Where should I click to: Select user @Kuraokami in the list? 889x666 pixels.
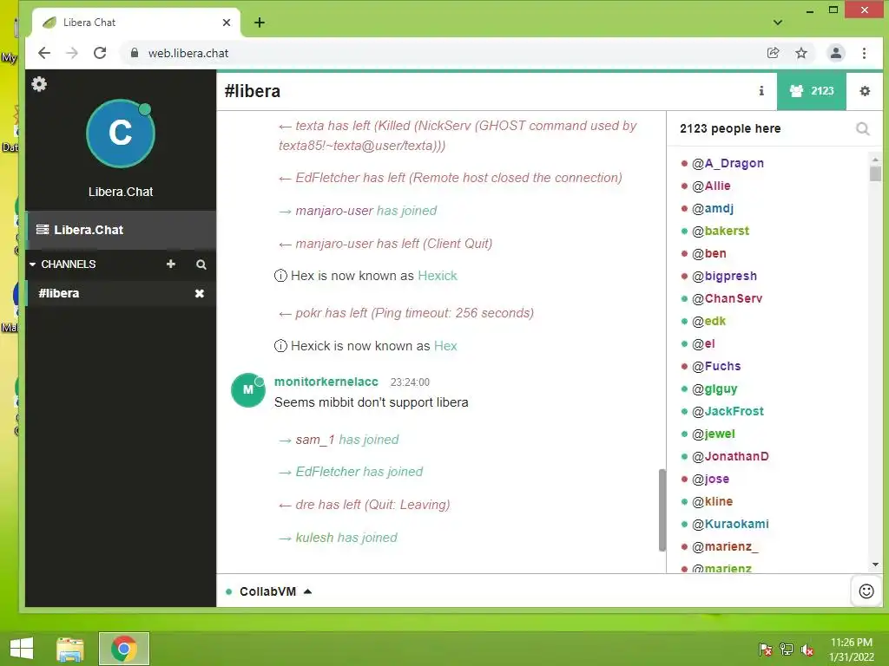(730, 524)
